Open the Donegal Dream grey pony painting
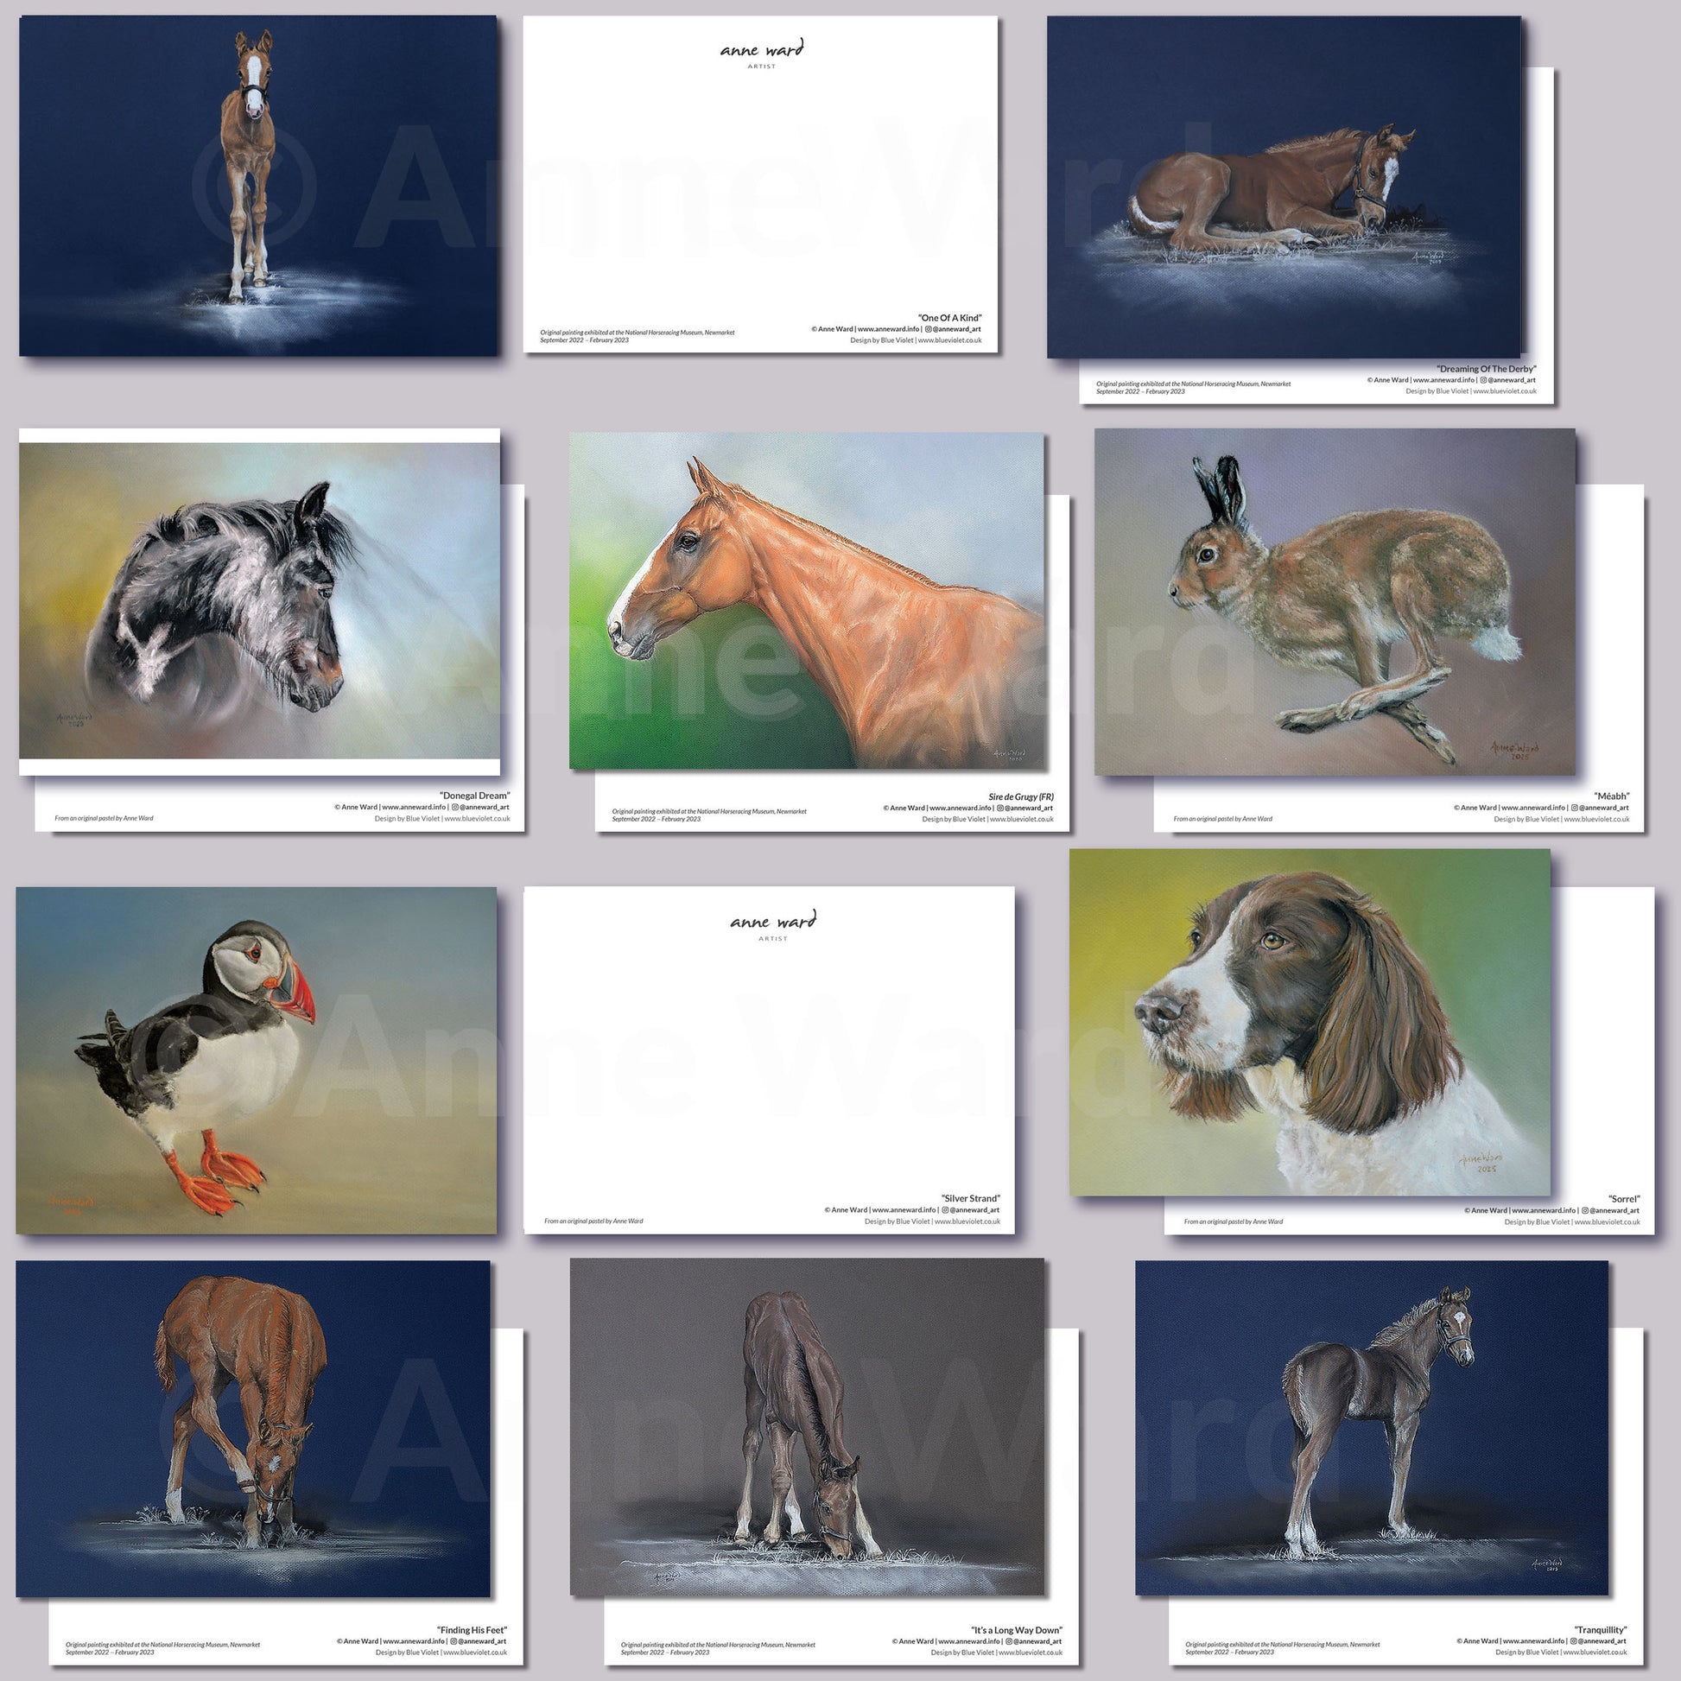Screen dimensions: 1681x1681 point(259,600)
